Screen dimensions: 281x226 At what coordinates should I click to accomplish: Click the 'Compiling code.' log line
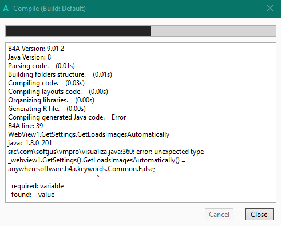pyautogui.click(x=46, y=83)
